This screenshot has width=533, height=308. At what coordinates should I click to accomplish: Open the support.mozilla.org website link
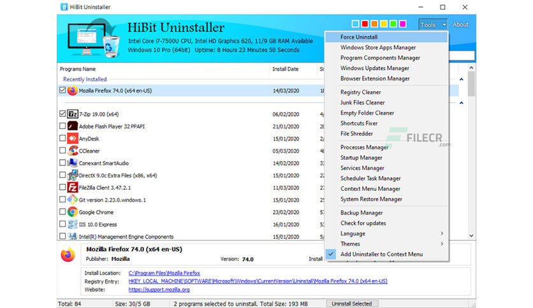[x=159, y=290]
